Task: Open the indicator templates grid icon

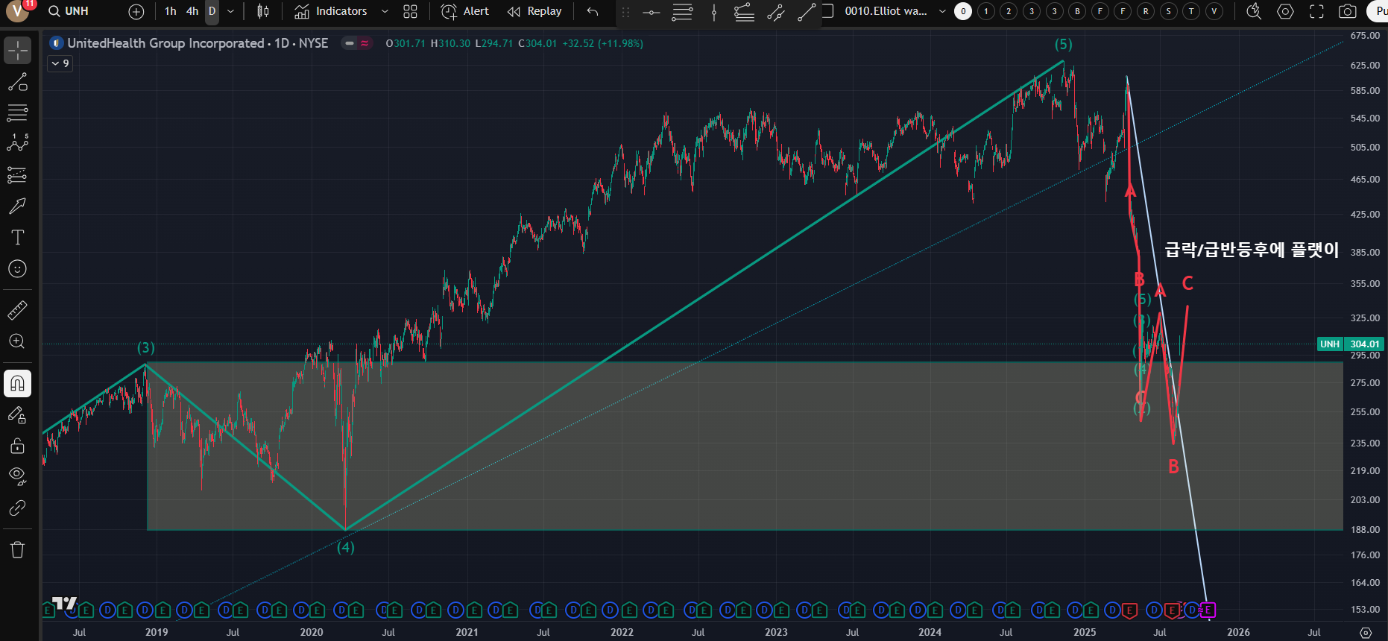Action: click(410, 11)
